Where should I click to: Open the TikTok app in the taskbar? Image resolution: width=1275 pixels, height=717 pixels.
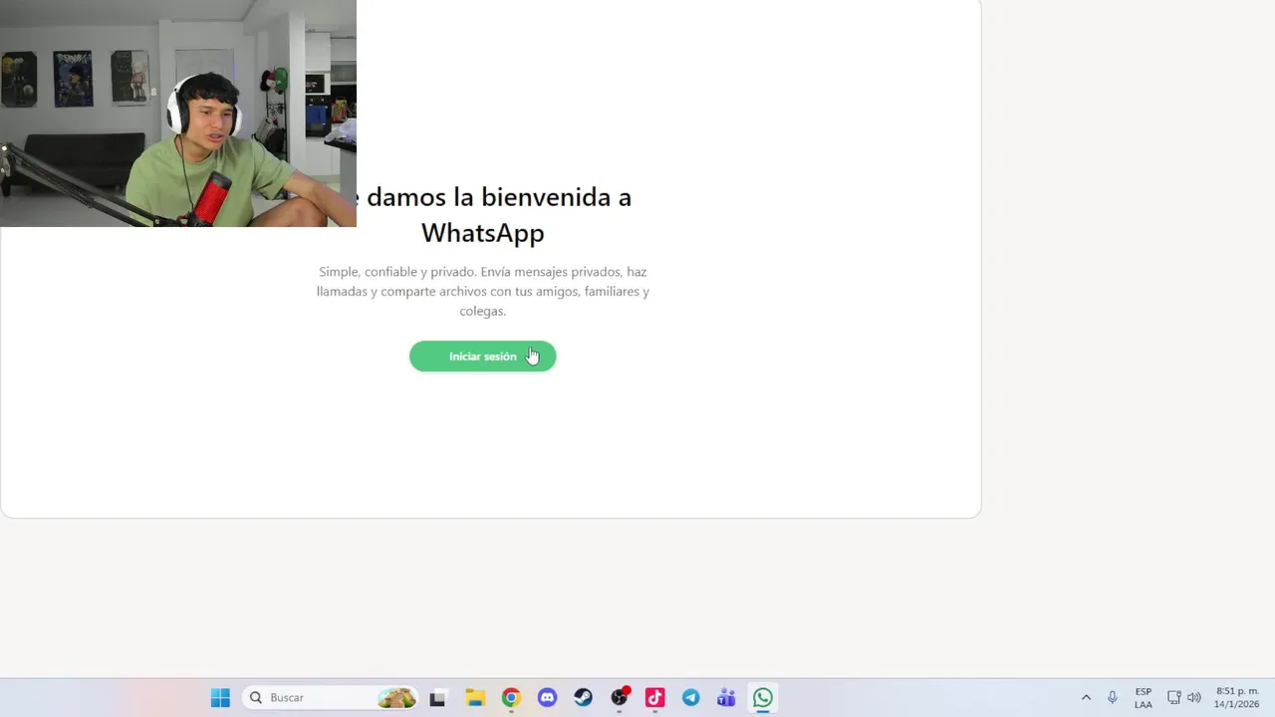pos(654,698)
